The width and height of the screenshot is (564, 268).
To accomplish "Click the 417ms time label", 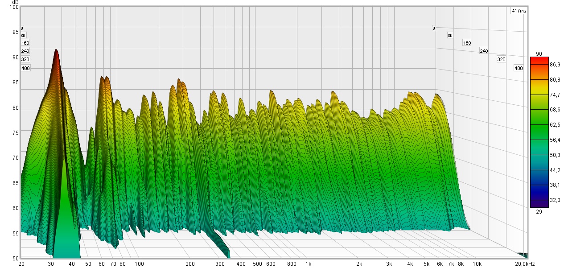I will (x=519, y=11).
